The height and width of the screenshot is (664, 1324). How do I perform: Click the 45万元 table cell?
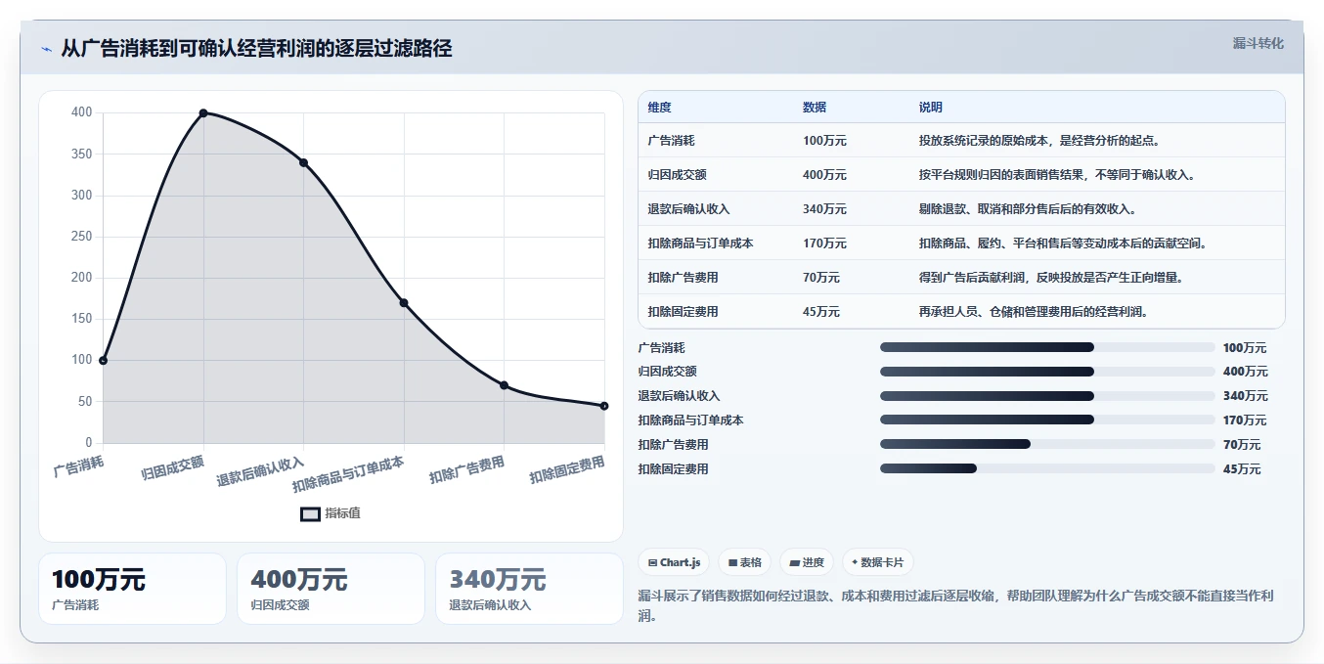pos(821,312)
